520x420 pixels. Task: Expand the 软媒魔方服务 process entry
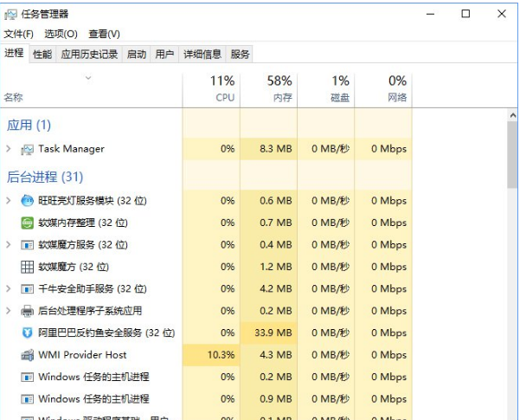pos(9,245)
